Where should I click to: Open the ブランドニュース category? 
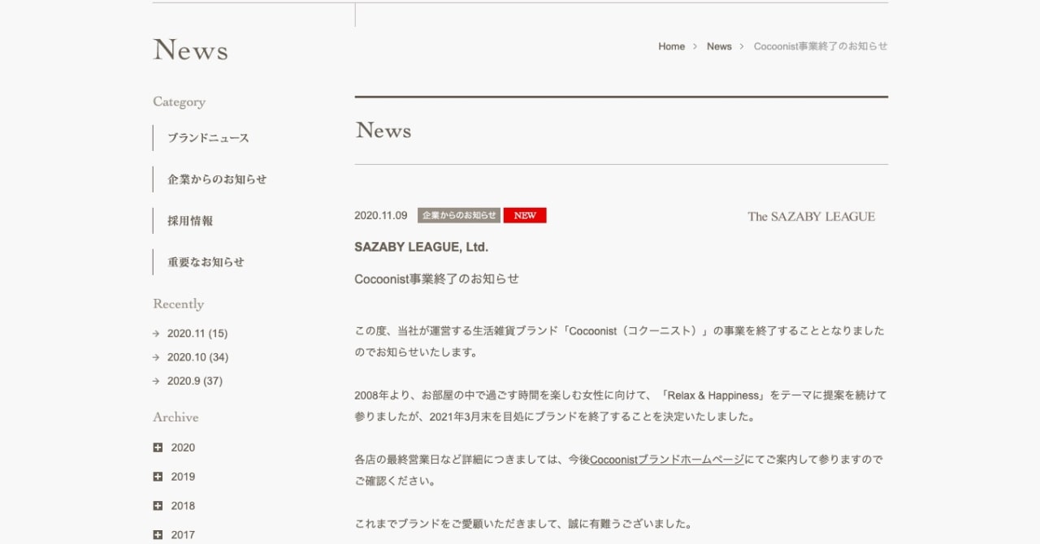click(x=208, y=138)
